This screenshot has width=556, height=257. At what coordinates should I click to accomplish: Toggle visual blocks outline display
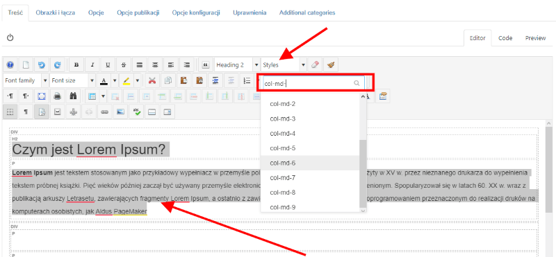click(42, 112)
